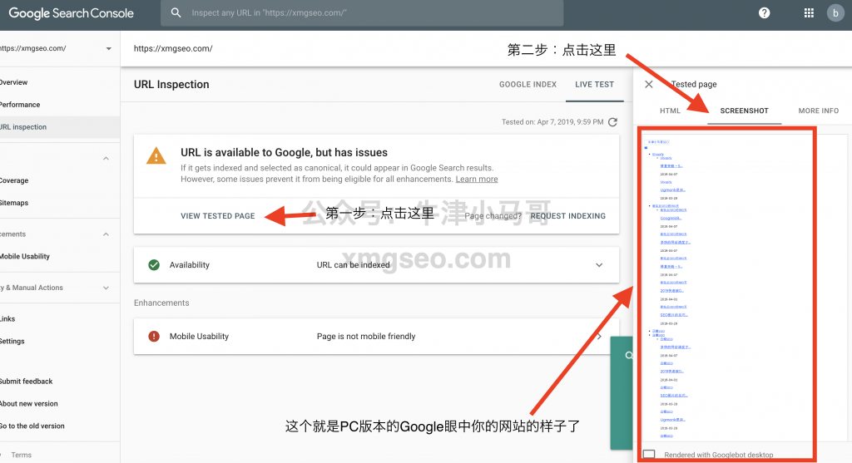Viewport: 852px width, 463px height.
Task: Click the Enhancements heading in main pane
Action: (x=161, y=303)
